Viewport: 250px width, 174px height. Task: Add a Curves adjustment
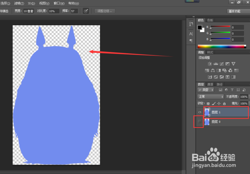click(222, 64)
